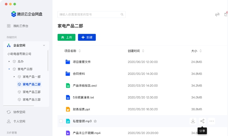228x136 pixels.
Task: Click sidebar tree vertical scrollbar
Action: point(48,61)
